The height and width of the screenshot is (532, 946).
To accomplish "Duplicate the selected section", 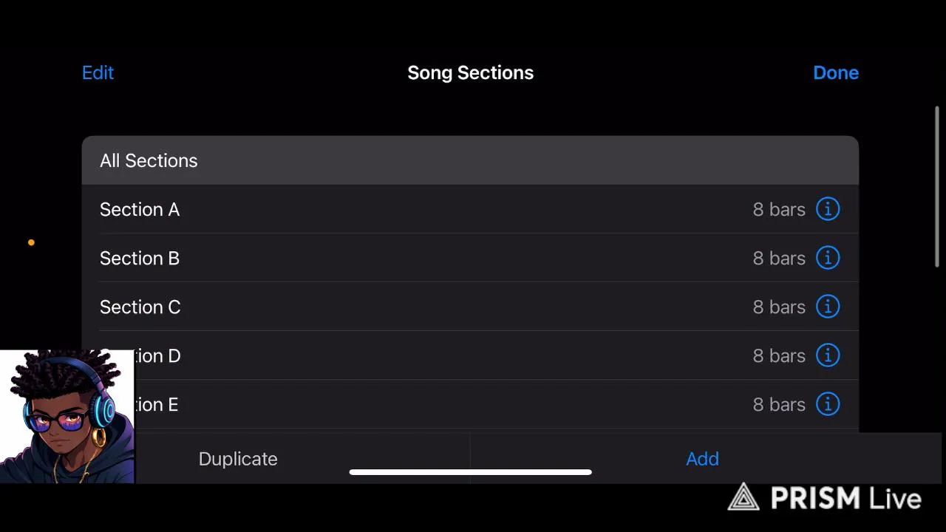I will tap(238, 459).
